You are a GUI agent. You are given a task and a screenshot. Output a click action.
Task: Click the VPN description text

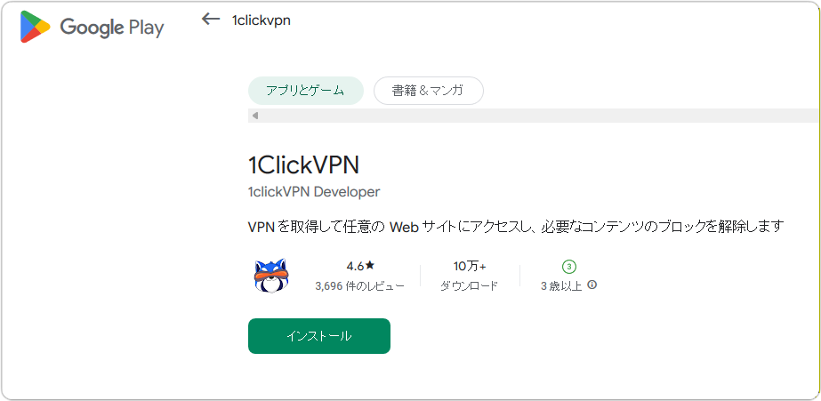(x=516, y=227)
